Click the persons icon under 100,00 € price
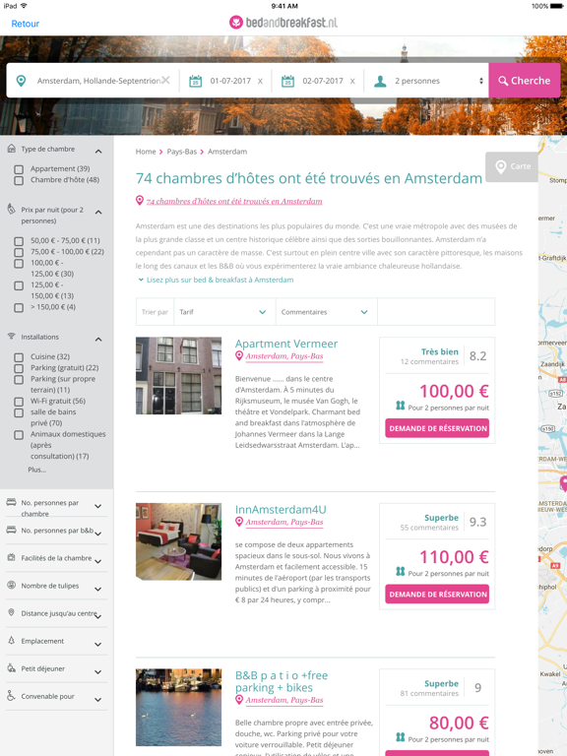567x756 pixels. 401,406
